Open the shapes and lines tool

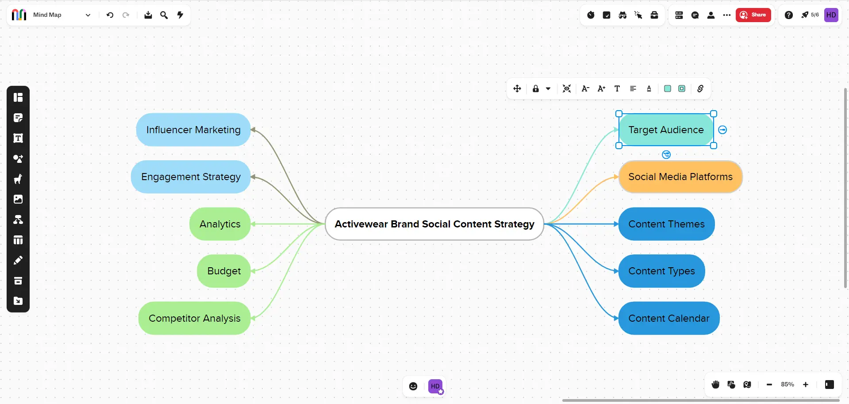click(x=18, y=158)
